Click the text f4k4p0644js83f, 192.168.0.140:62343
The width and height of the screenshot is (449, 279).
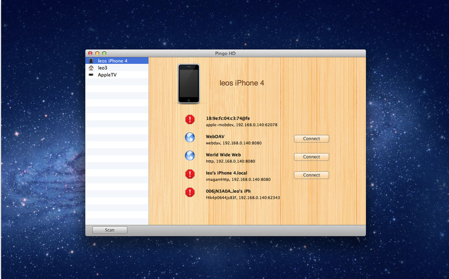coord(243,198)
